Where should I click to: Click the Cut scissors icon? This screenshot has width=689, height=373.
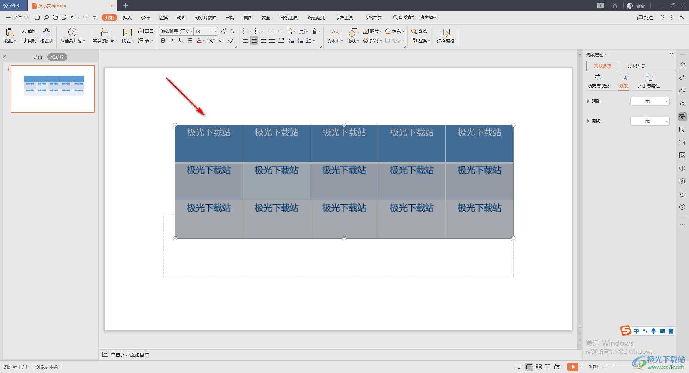23,31
